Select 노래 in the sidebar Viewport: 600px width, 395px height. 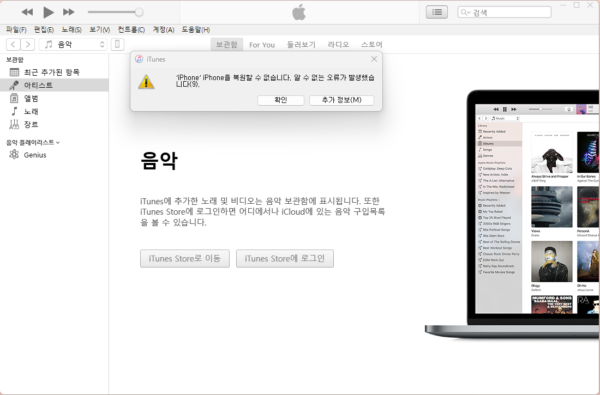[55, 111]
